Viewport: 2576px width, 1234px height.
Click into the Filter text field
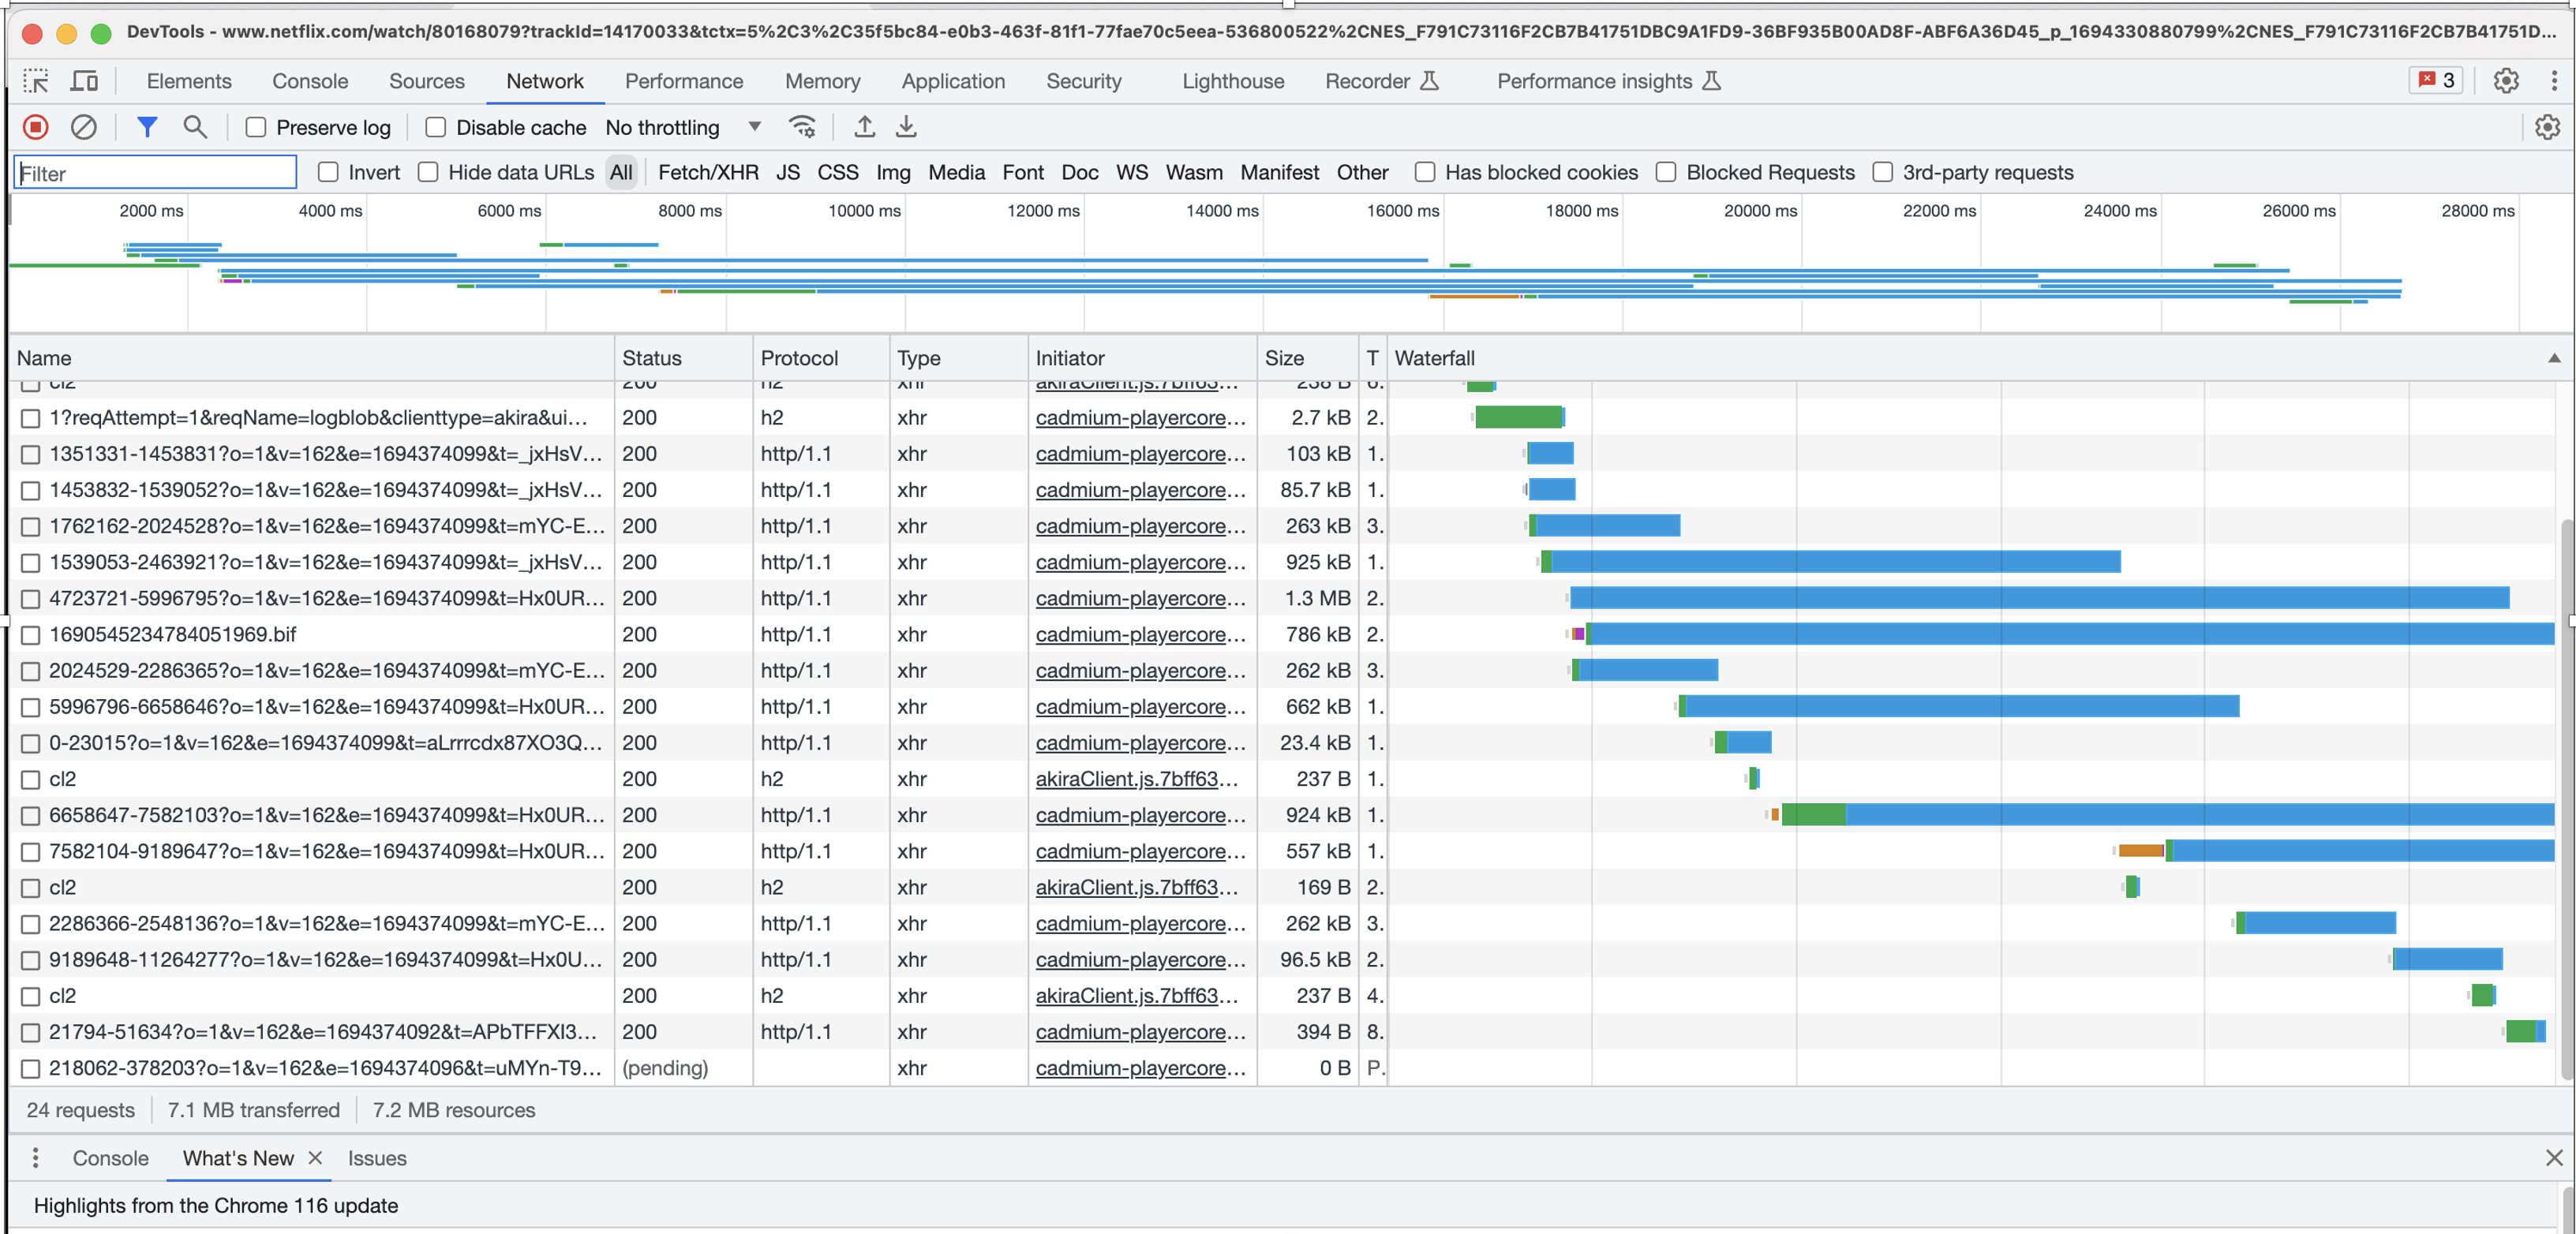coord(155,172)
